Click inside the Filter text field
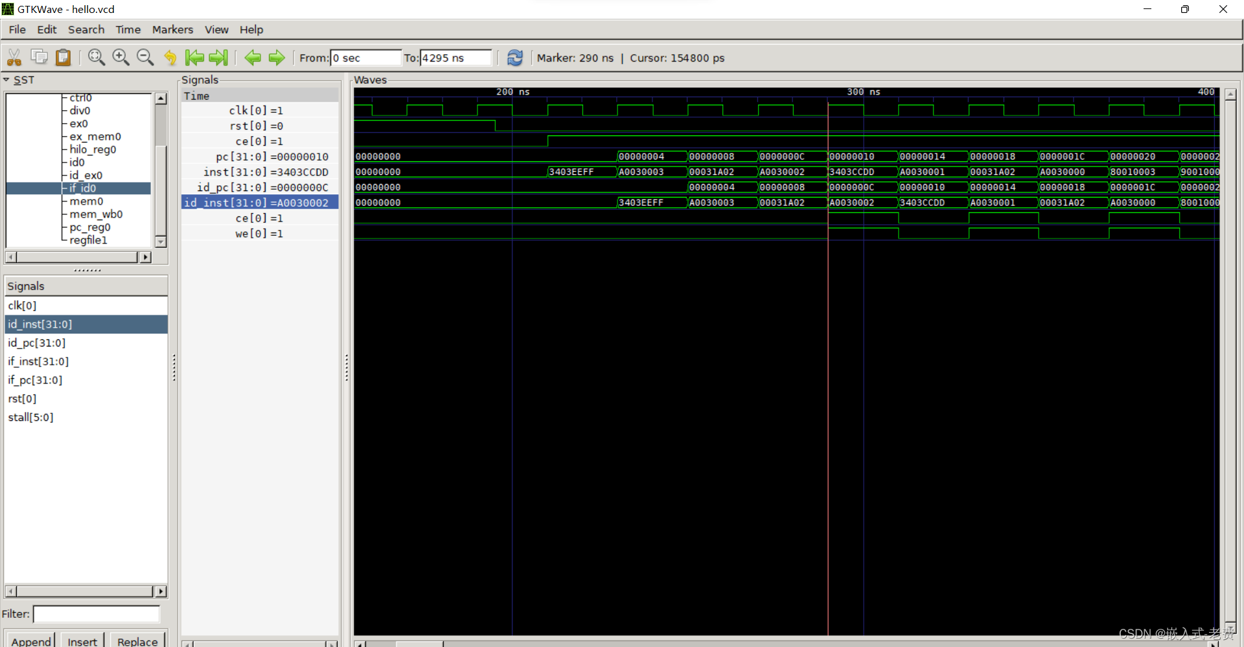 point(96,614)
